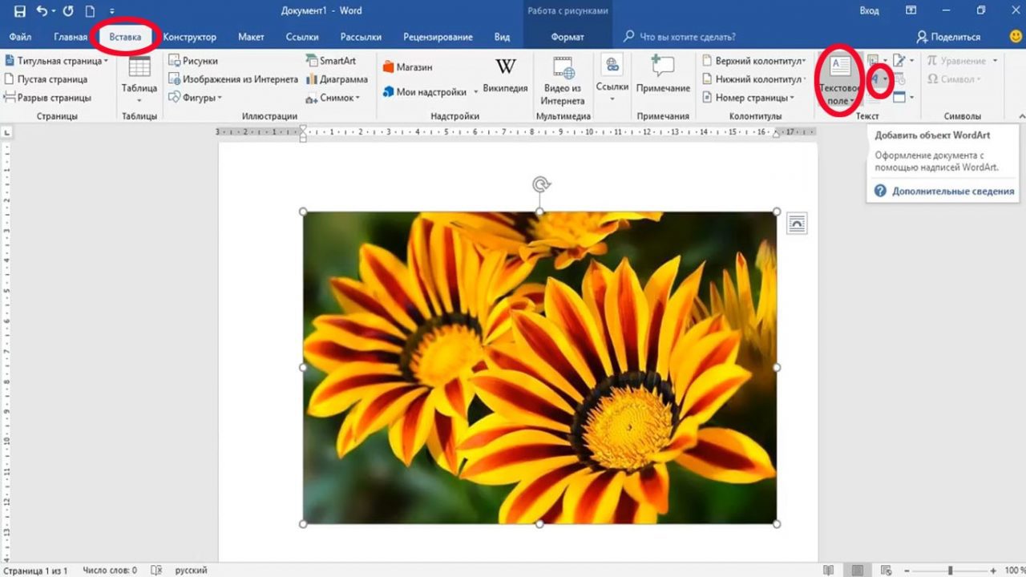This screenshot has width=1026, height=577.
Task: Insert a Диаграмма chart
Action: (337, 79)
